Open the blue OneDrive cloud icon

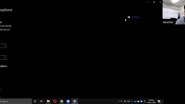(x=135, y=101)
